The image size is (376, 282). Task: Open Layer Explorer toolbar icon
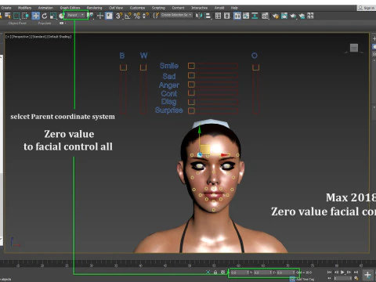(227, 16)
